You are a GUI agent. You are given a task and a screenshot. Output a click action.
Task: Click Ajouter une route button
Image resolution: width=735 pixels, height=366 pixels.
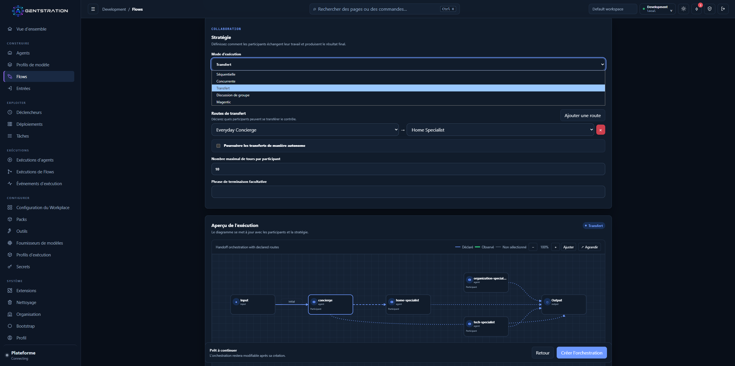coord(582,115)
